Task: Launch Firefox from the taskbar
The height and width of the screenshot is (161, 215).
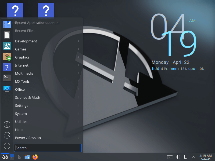Action: click(x=35, y=157)
